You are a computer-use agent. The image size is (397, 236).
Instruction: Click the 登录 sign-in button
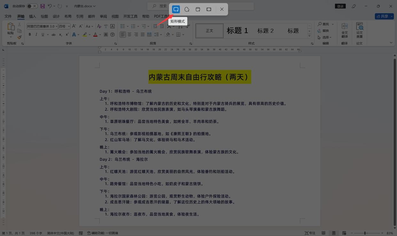340,6
